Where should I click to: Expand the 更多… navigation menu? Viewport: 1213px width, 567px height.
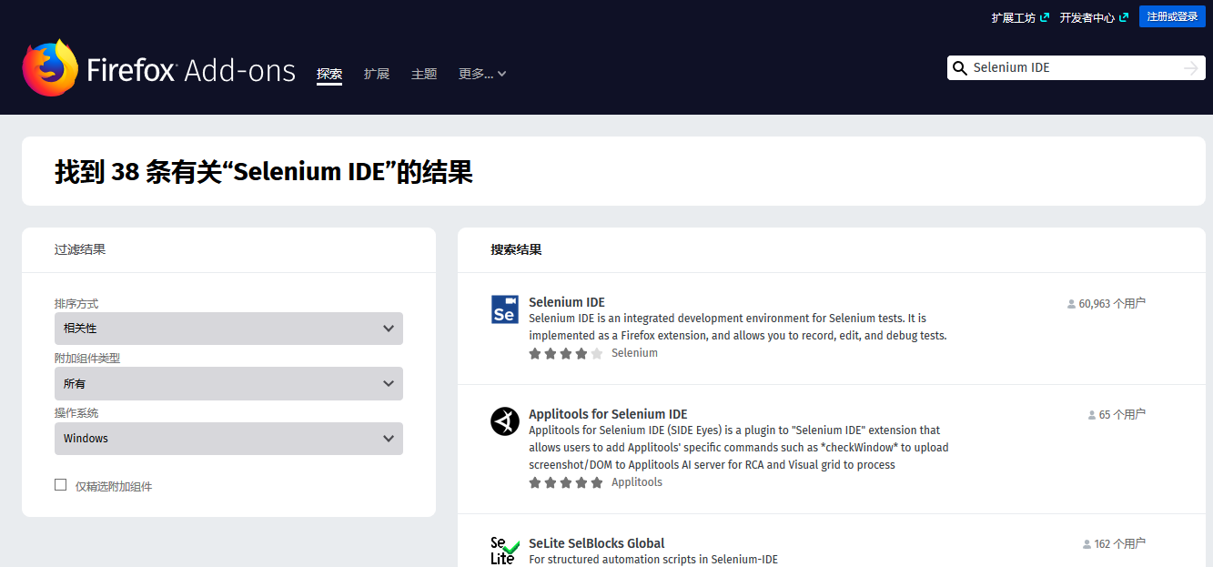coord(482,74)
